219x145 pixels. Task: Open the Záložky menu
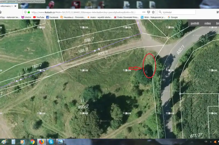coord(20,2)
